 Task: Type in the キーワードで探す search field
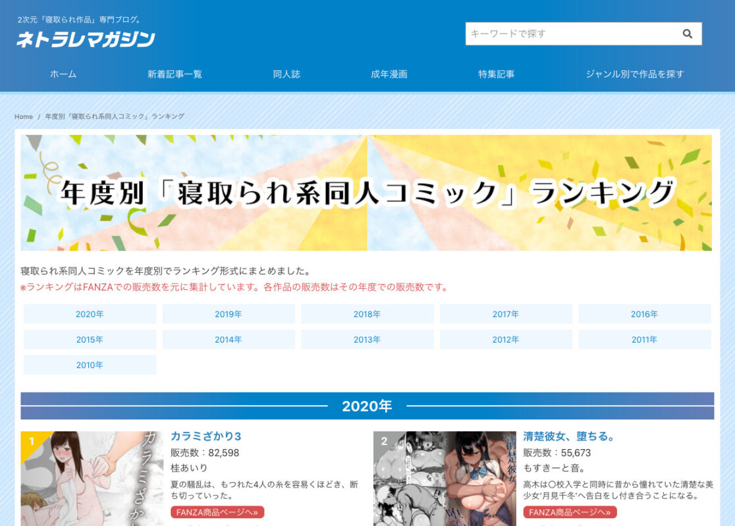click(570, 34)
